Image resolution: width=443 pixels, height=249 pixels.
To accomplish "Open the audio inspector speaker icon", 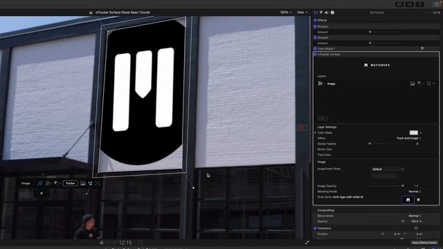I will (x=327, y=12).
